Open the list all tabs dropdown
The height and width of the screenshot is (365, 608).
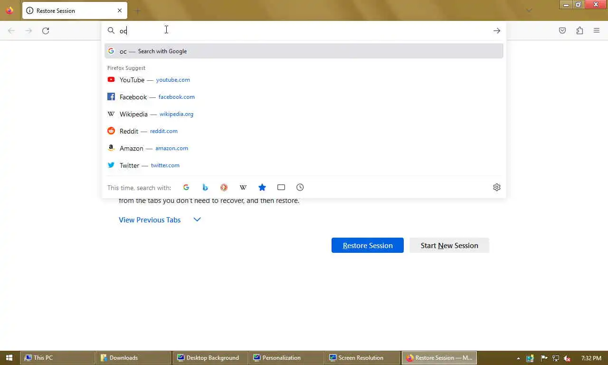point(529,10)
